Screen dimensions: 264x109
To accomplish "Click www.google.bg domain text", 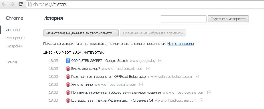I will [x=142, y=61].
